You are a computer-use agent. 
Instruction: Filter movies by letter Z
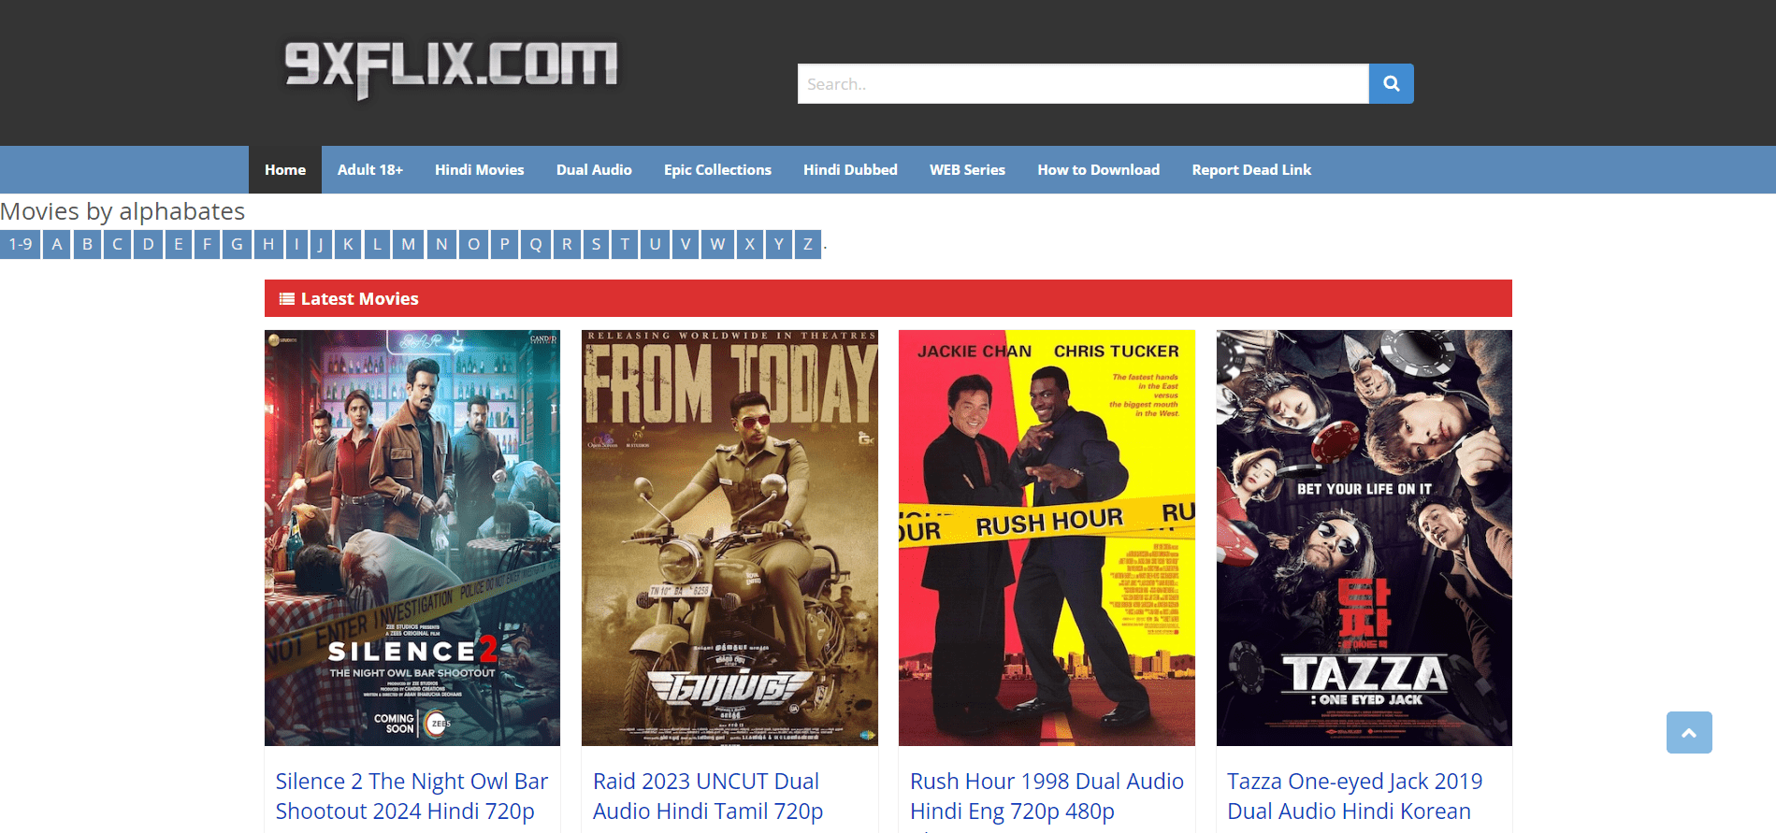coord(807,244)
